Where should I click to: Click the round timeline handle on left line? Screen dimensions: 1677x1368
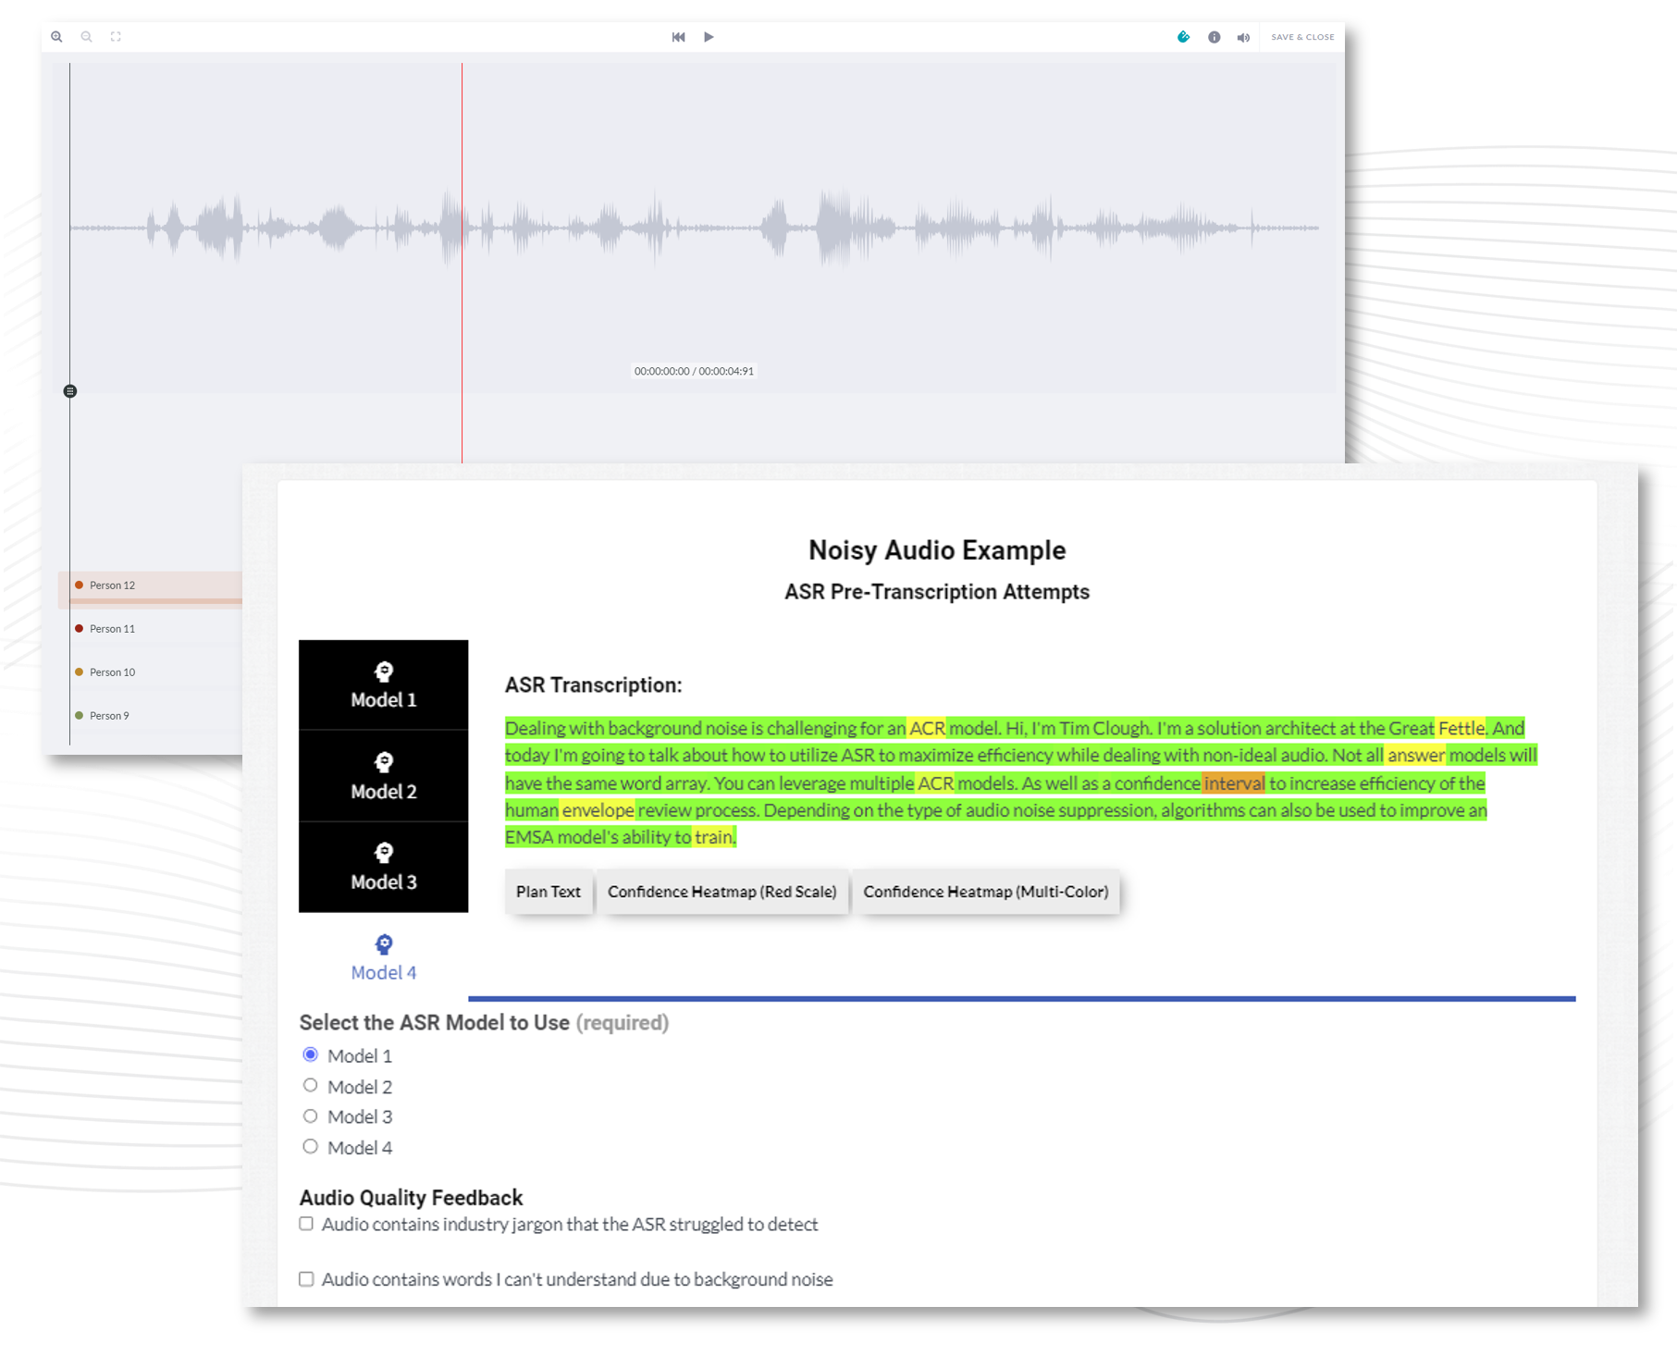70,391
